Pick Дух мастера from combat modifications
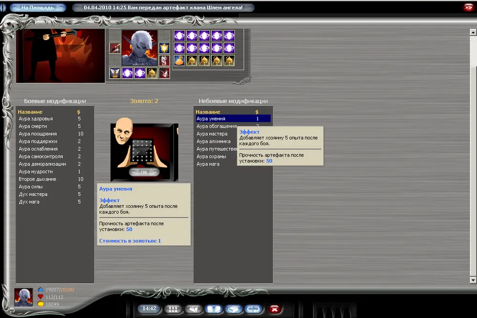The height and width of the screenshot is (318, 477). [x=33, y=195]
